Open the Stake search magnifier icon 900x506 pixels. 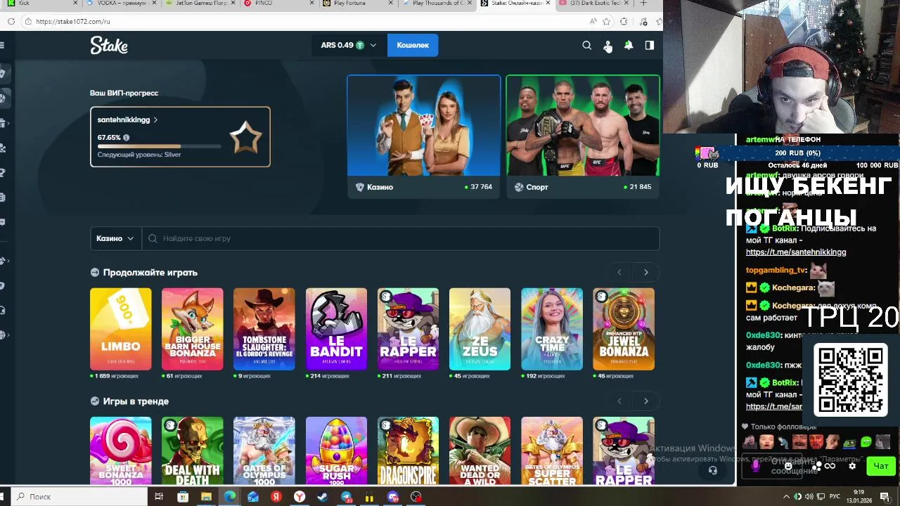click(x=587, y=45)
